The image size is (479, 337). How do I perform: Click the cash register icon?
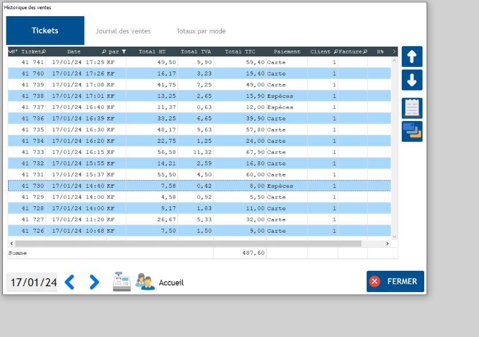tap(122, 282)
